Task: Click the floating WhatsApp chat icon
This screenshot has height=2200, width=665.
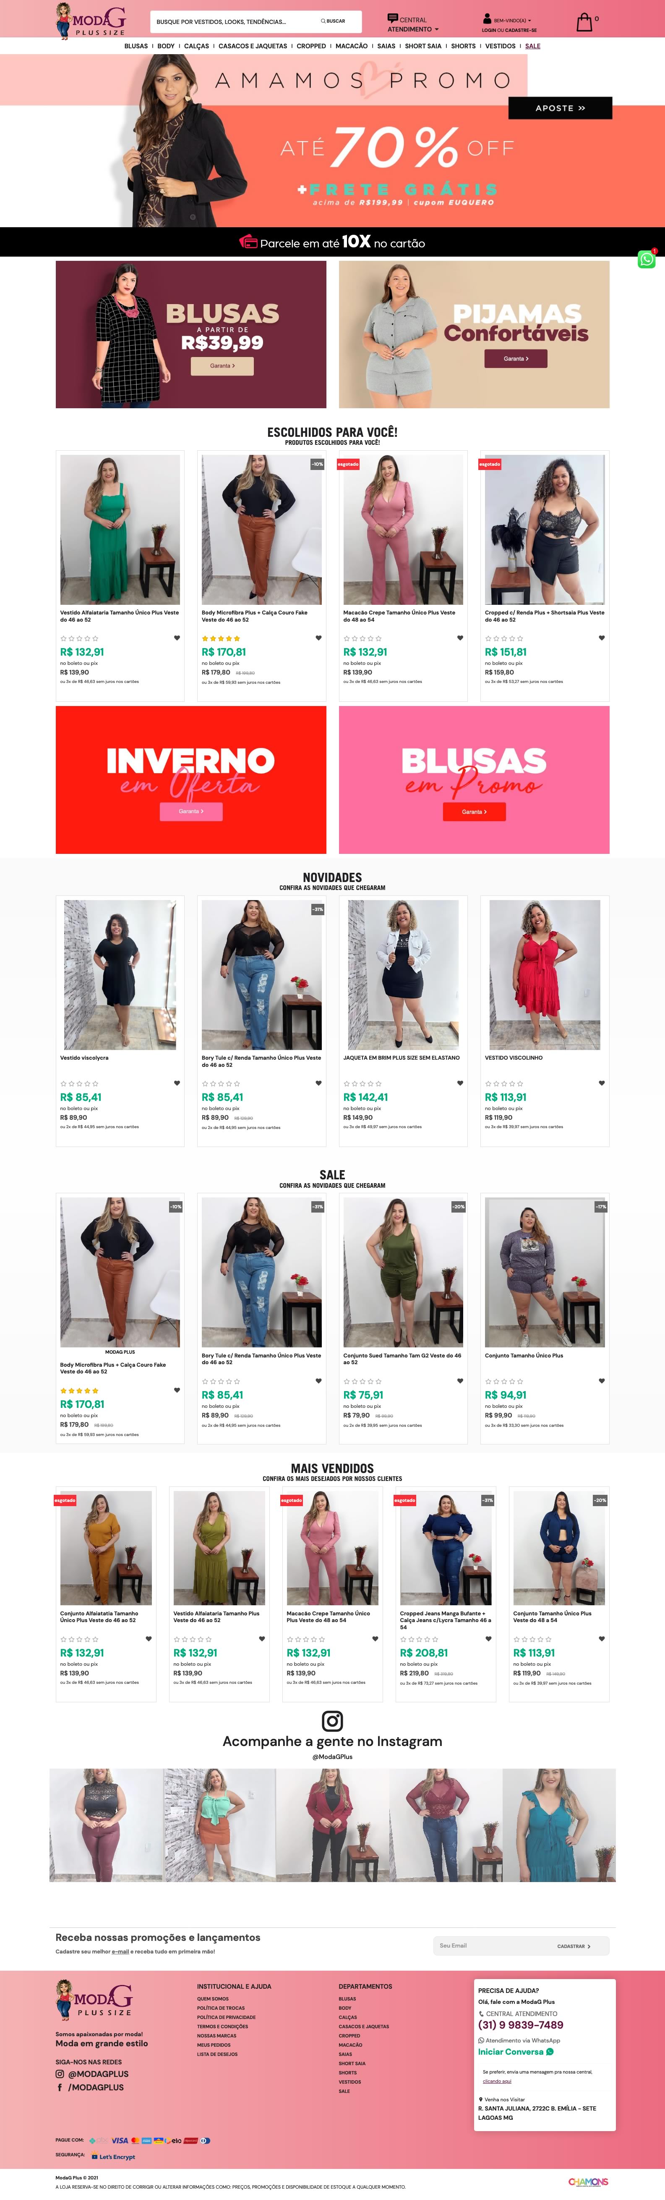Action: pyautogui.click(x=646, y=260)
